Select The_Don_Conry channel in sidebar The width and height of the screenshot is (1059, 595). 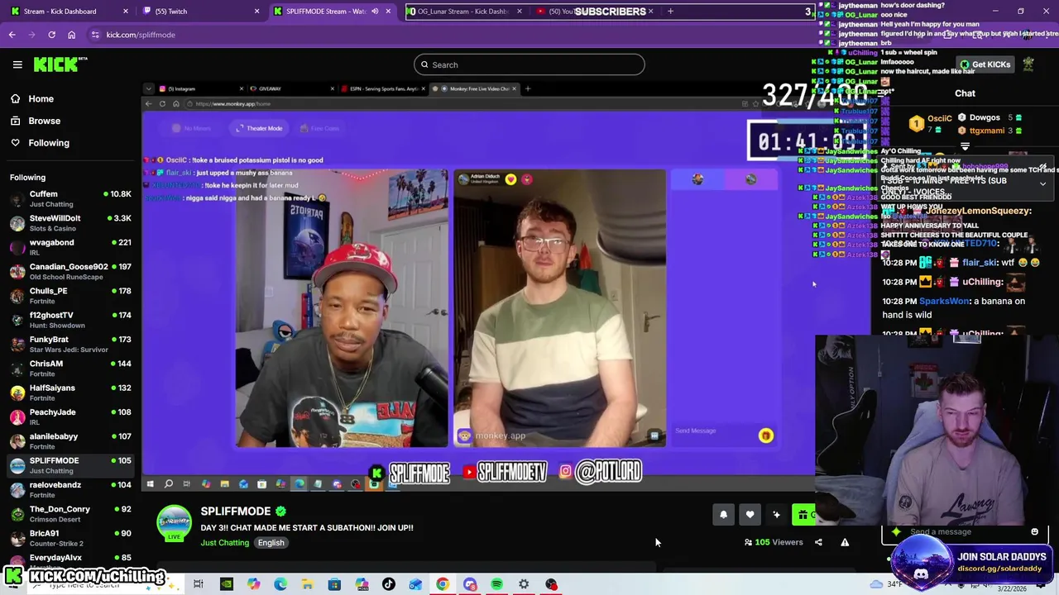coord(70,514)
